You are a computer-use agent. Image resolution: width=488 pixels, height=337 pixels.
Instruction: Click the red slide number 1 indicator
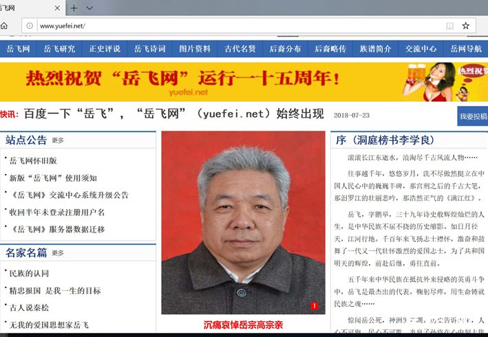click(314, 306)
